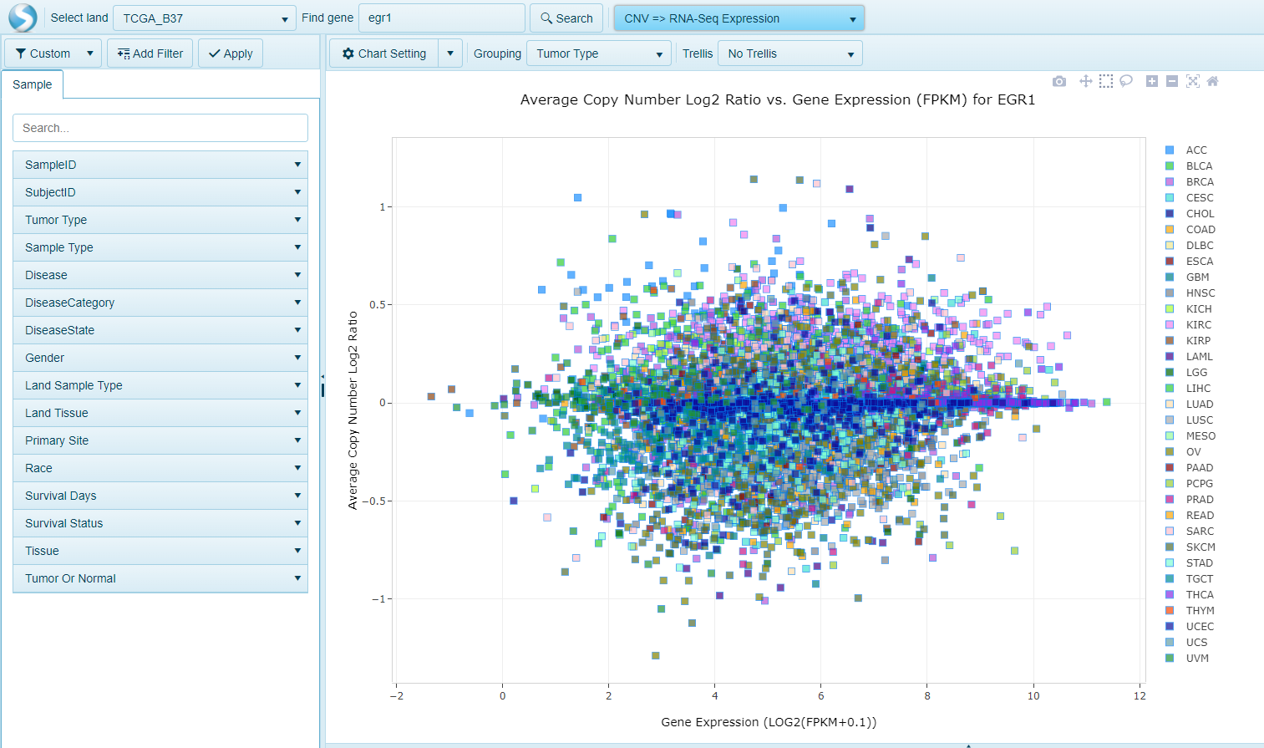
Task: Click inside the Find gene input field
Action: (x=441, y=17)
